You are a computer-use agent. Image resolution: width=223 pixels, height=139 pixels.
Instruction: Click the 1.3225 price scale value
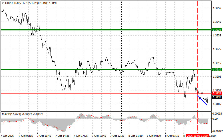coord(217,49)
